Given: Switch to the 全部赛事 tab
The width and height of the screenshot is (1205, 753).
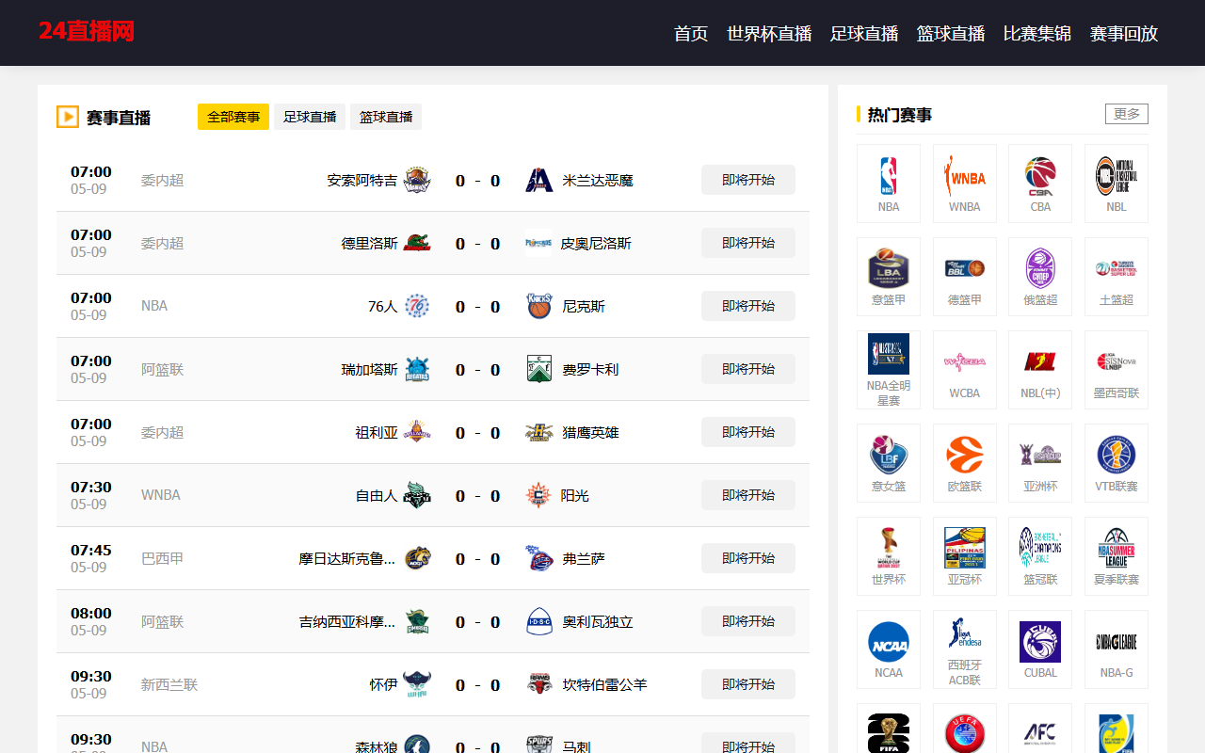Looking at the screenshot, I should (233, 117).
